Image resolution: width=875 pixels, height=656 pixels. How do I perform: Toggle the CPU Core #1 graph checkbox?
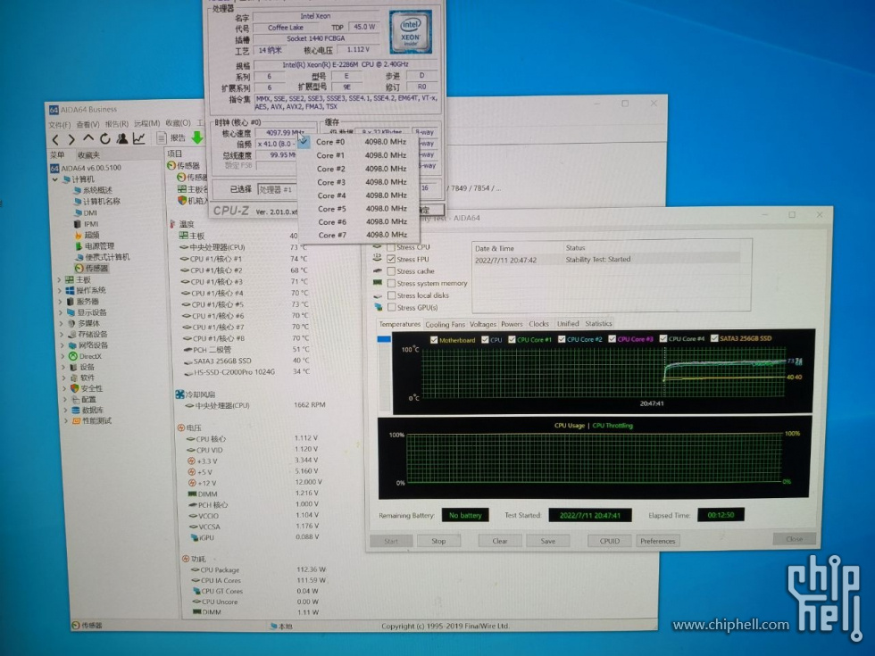[x=512, y=339]
